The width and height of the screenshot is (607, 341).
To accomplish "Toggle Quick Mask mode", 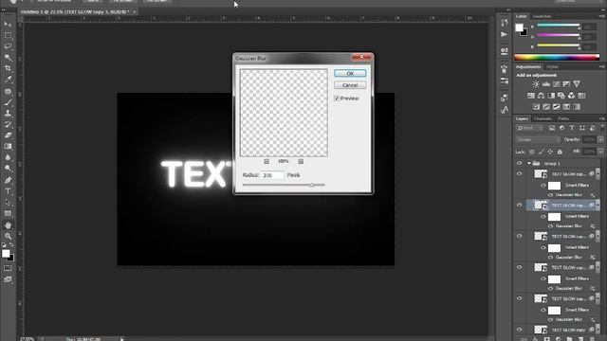I will pos(8,268).
